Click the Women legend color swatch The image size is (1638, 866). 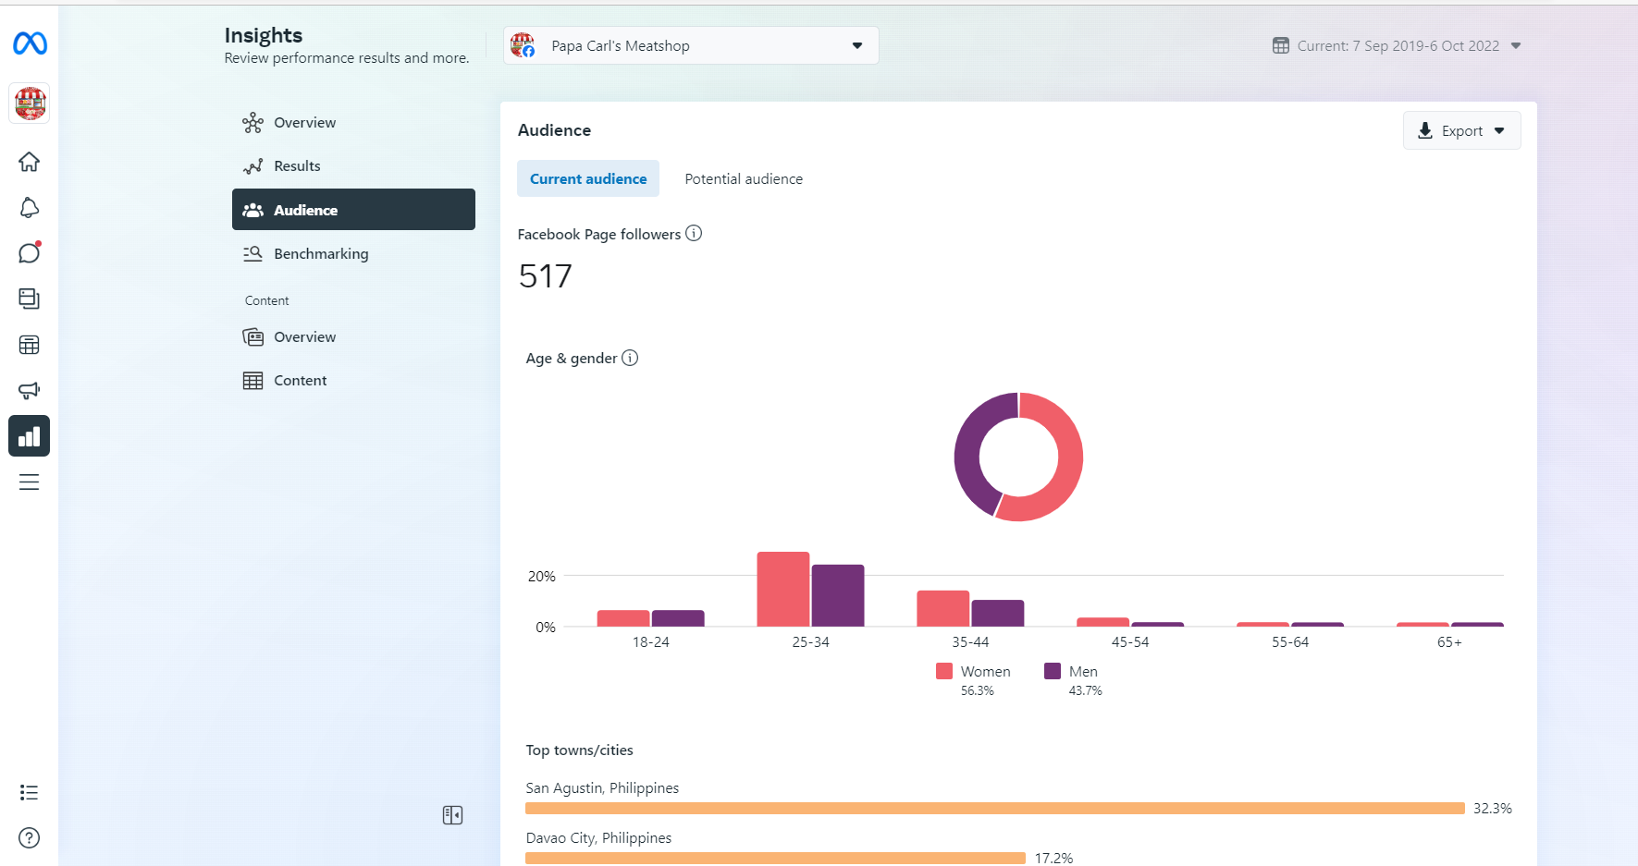click(x=944, y=671)
